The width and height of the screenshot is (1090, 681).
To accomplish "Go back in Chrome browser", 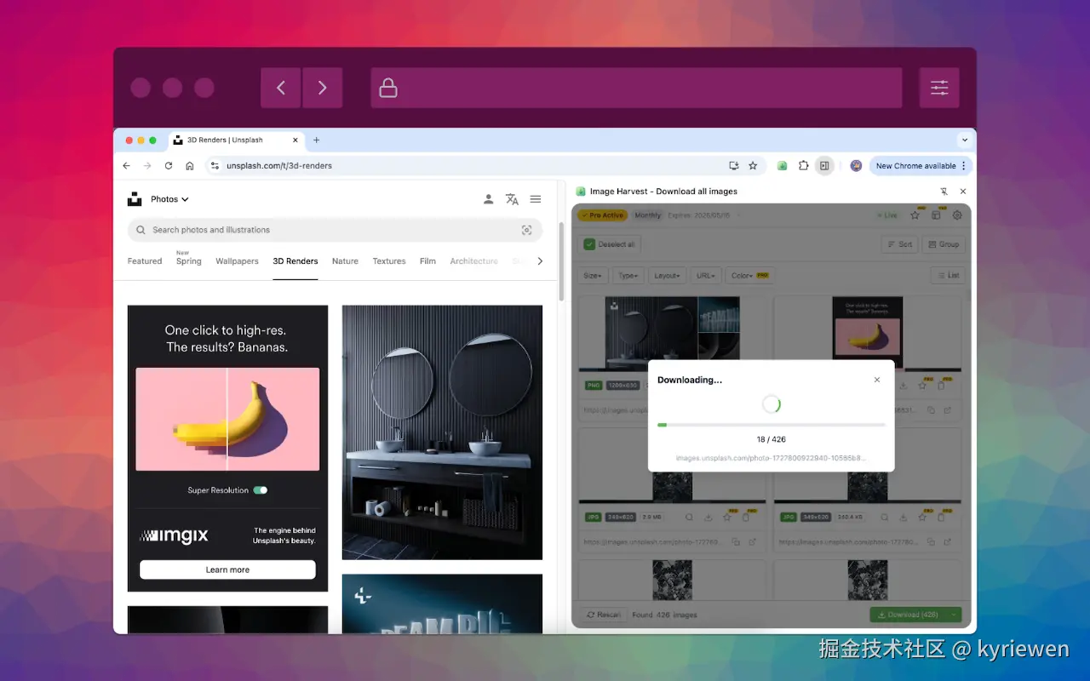I will pos(127,166).
